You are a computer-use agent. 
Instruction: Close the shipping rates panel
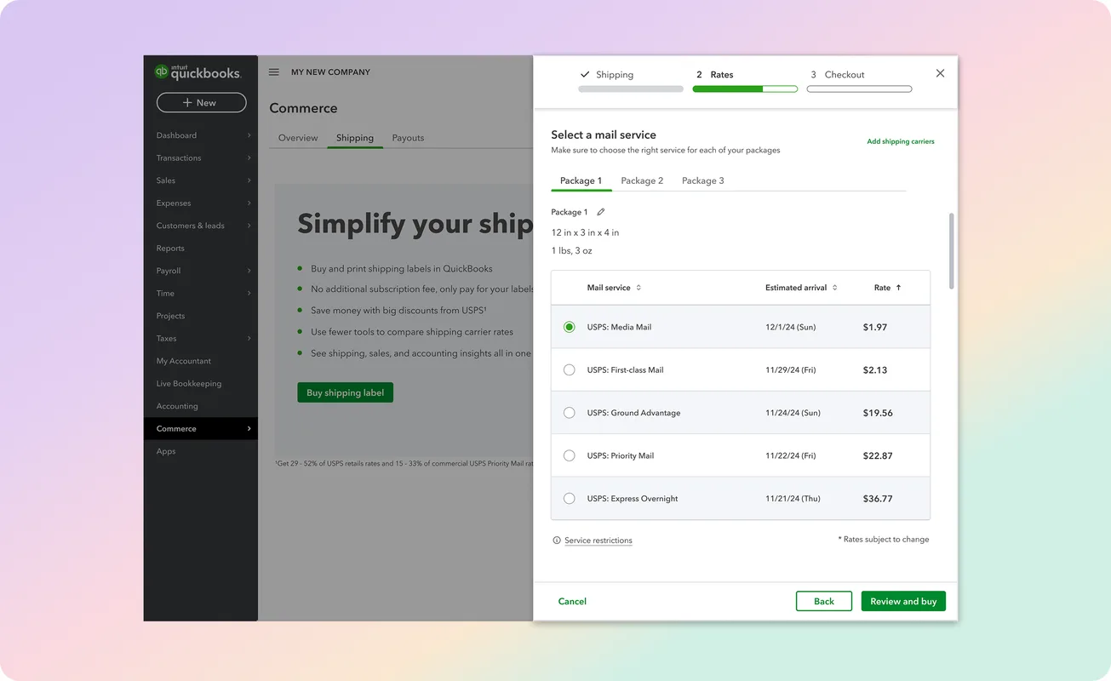(x=940, y=73)
